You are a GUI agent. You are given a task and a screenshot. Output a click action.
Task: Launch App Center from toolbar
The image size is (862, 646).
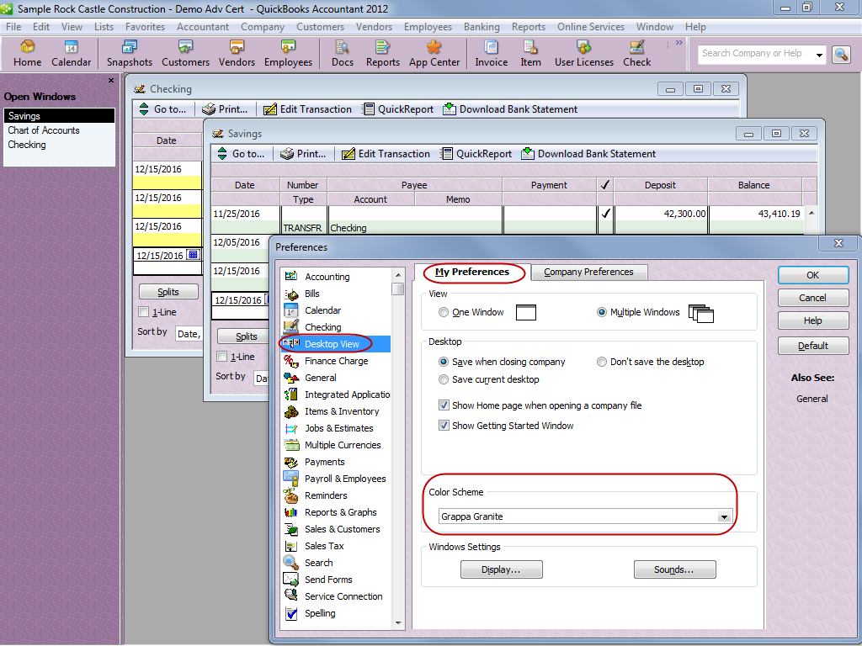(434, 54)
